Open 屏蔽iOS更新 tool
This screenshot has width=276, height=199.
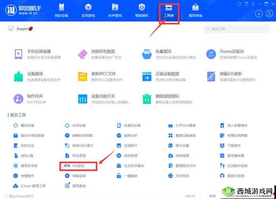pos(231,76)
